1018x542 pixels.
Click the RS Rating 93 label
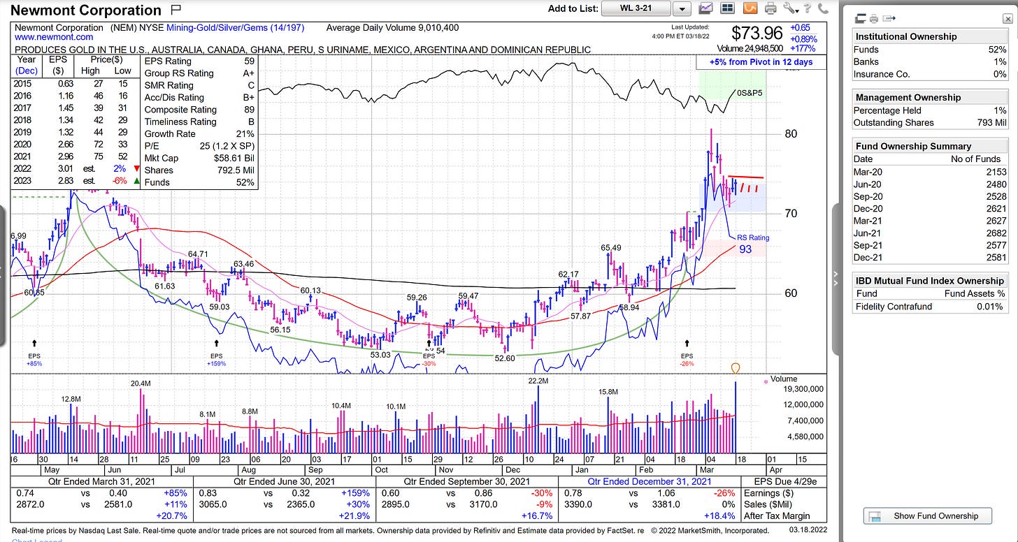click(x=753, y=243)
